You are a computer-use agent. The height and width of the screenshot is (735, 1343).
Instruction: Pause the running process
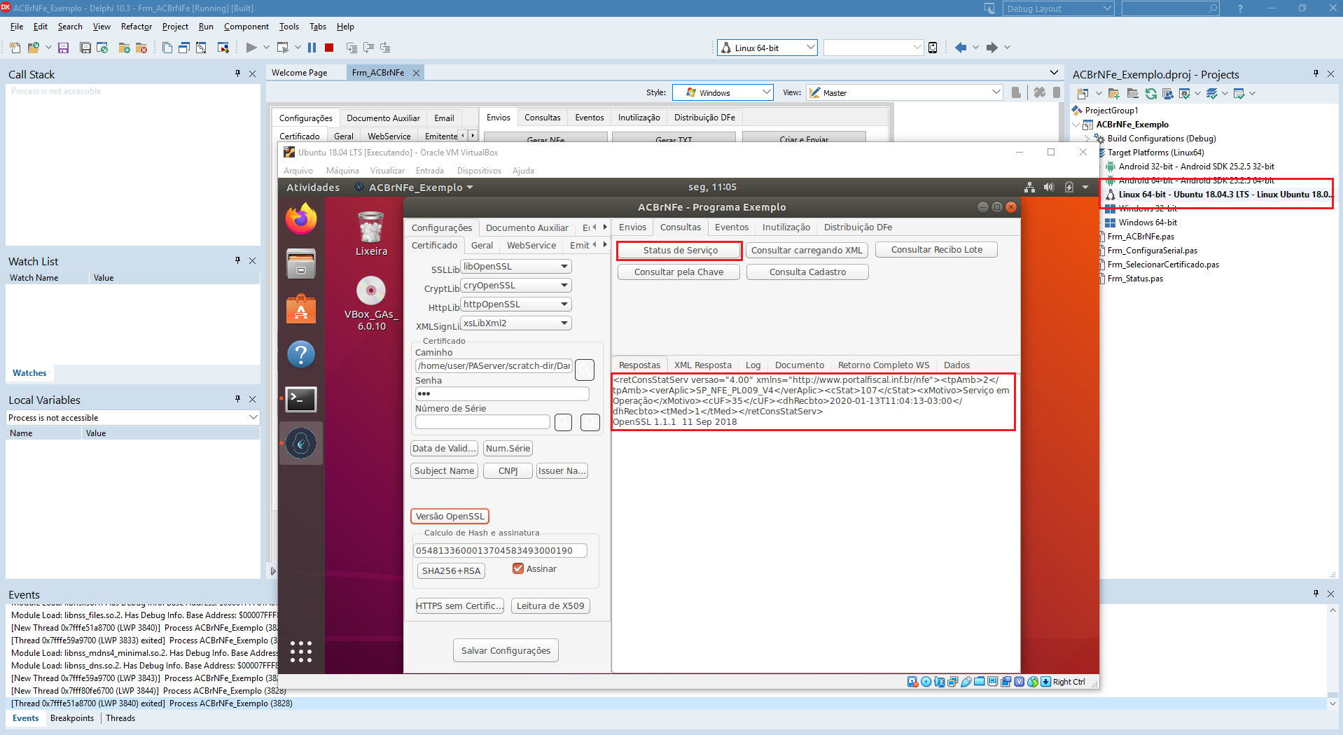(x=312, y=48)
